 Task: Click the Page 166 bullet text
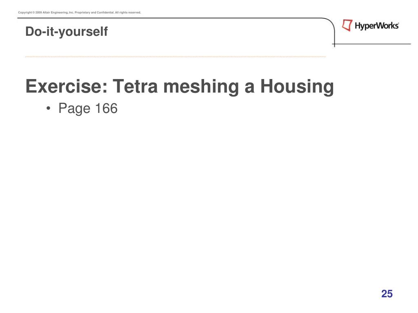tap(88, 108)
